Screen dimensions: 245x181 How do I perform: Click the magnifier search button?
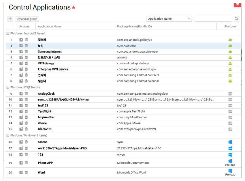click(x=236, y=19)
